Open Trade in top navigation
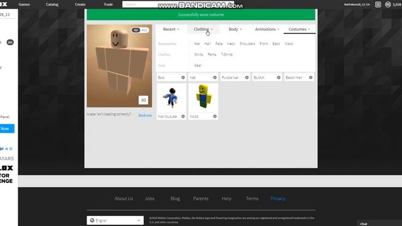This screenshot has height=226, width=402. point(108,4)
